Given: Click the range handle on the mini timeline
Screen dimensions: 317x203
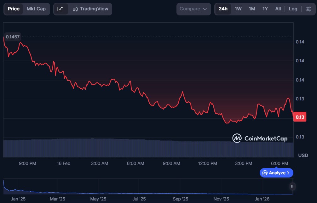Looking at the screenshot, I should point(292,186).
